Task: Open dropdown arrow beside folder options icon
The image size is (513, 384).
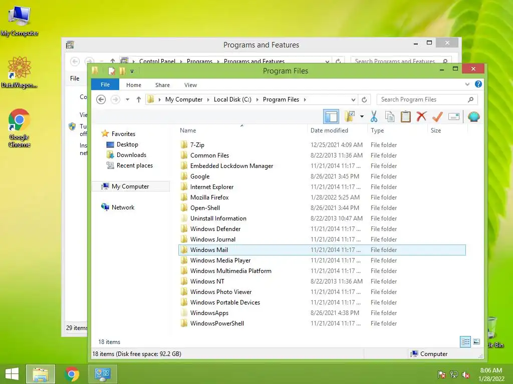Action: click(x=362, y=116)
